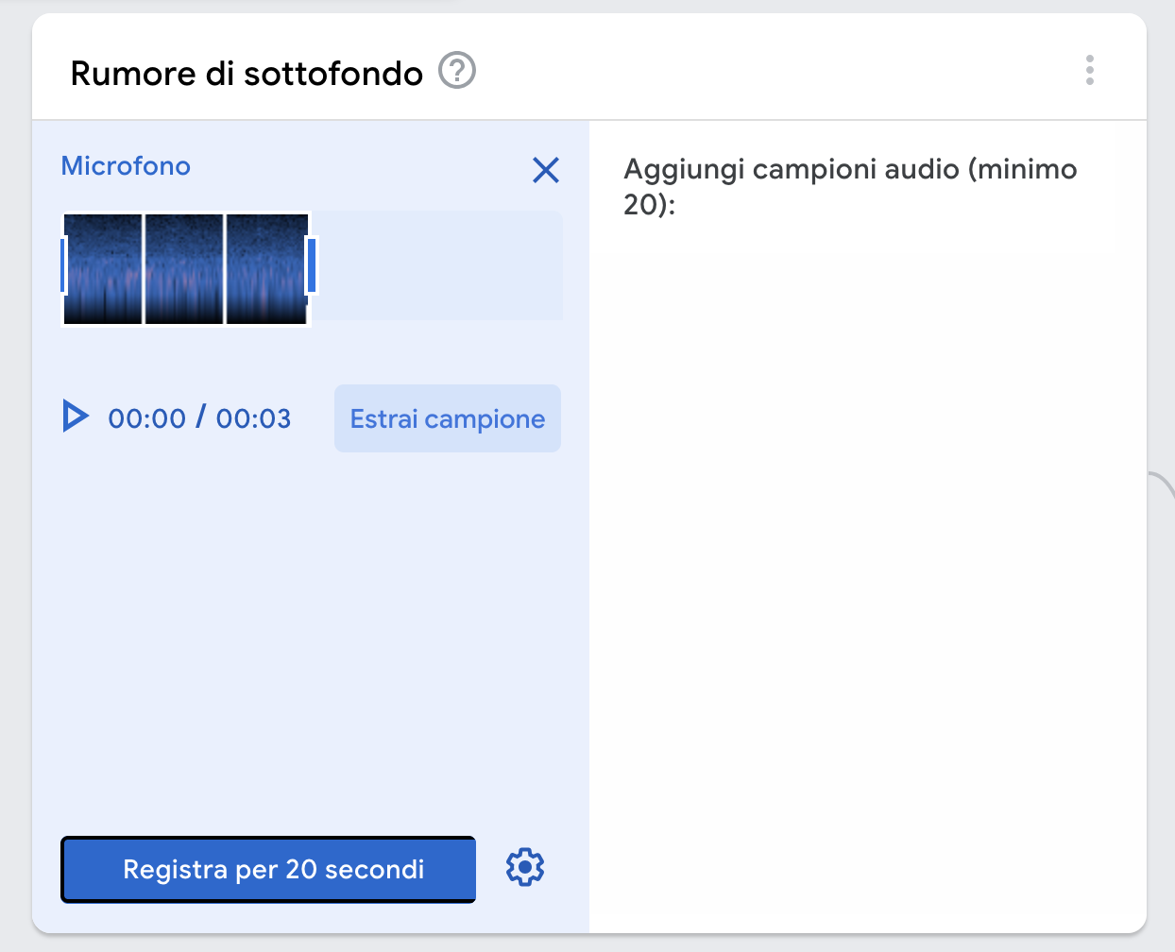1175x952 pixels.
Task: Click the 00:00 current playback time
Action: click(x=147, y=418)
